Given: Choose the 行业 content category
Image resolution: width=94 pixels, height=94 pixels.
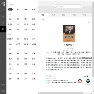Looking at the screenshot, I should coord(10,19).
